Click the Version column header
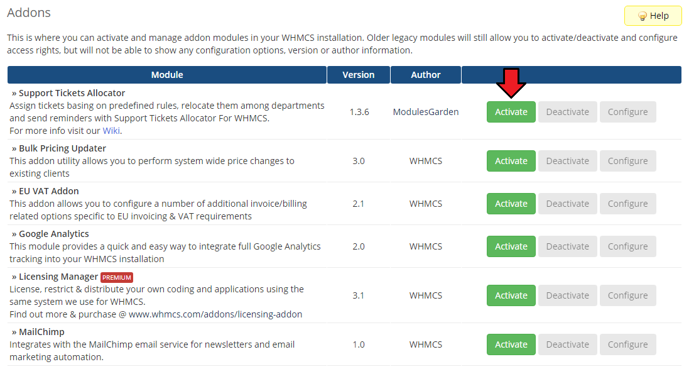Screen dimensions: 689x369 [359, 75]
